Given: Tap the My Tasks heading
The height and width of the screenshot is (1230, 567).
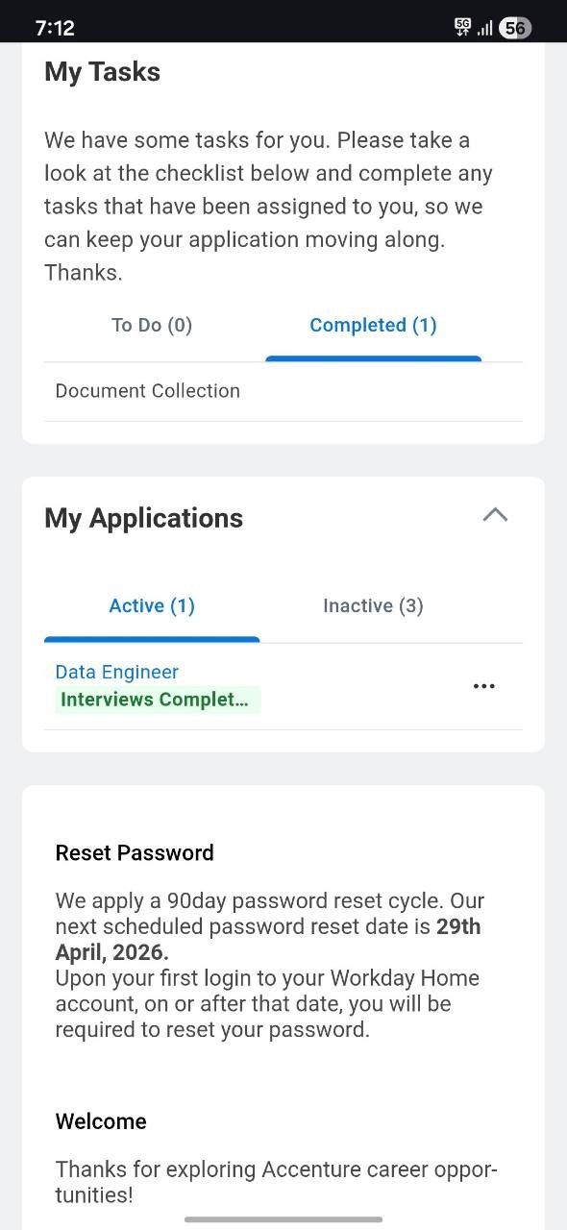Looking at the screenshot, I should 102,72.
